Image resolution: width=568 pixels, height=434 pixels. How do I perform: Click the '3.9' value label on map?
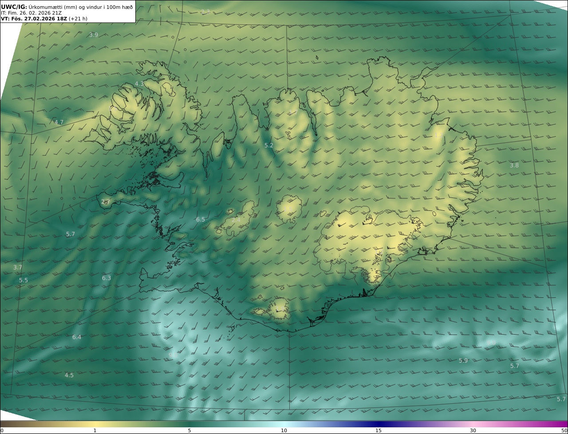(x=94, y=35)
